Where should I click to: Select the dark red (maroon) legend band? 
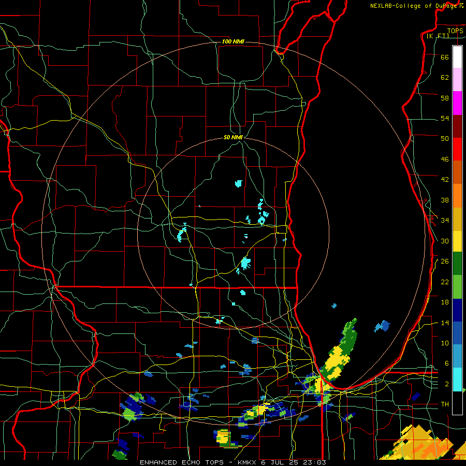coord(457,126)
